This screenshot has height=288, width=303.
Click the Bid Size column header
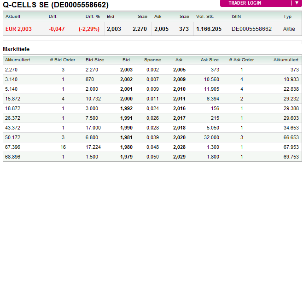tap(95, 60)
